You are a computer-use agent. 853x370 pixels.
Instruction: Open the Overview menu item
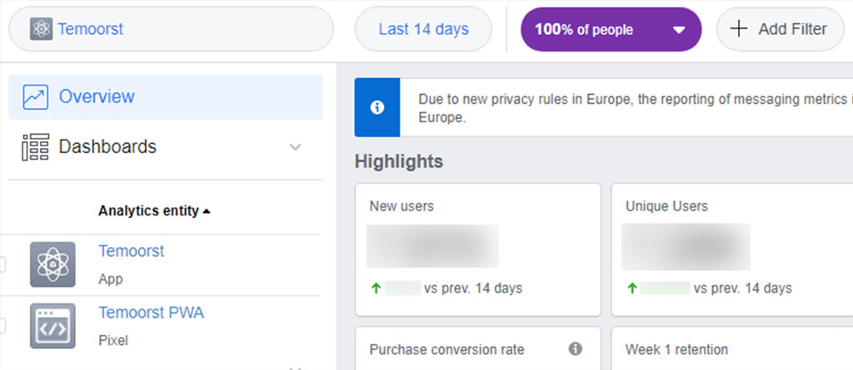(x=166, y=96)
